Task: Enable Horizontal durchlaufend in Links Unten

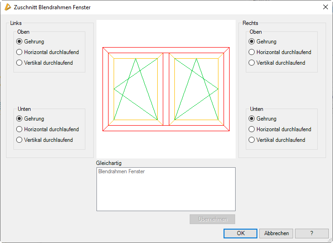Action: 19,129
